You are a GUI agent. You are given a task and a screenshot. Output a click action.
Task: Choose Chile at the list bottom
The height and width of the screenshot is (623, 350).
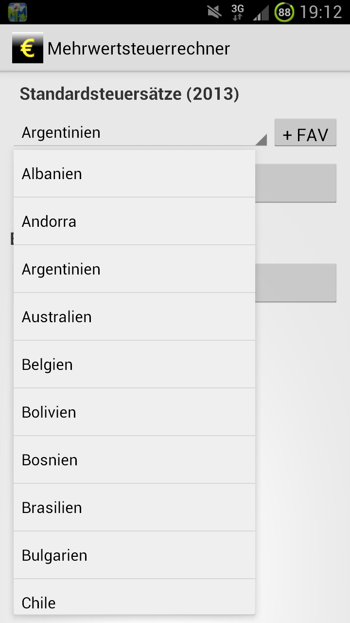[134, 597]
